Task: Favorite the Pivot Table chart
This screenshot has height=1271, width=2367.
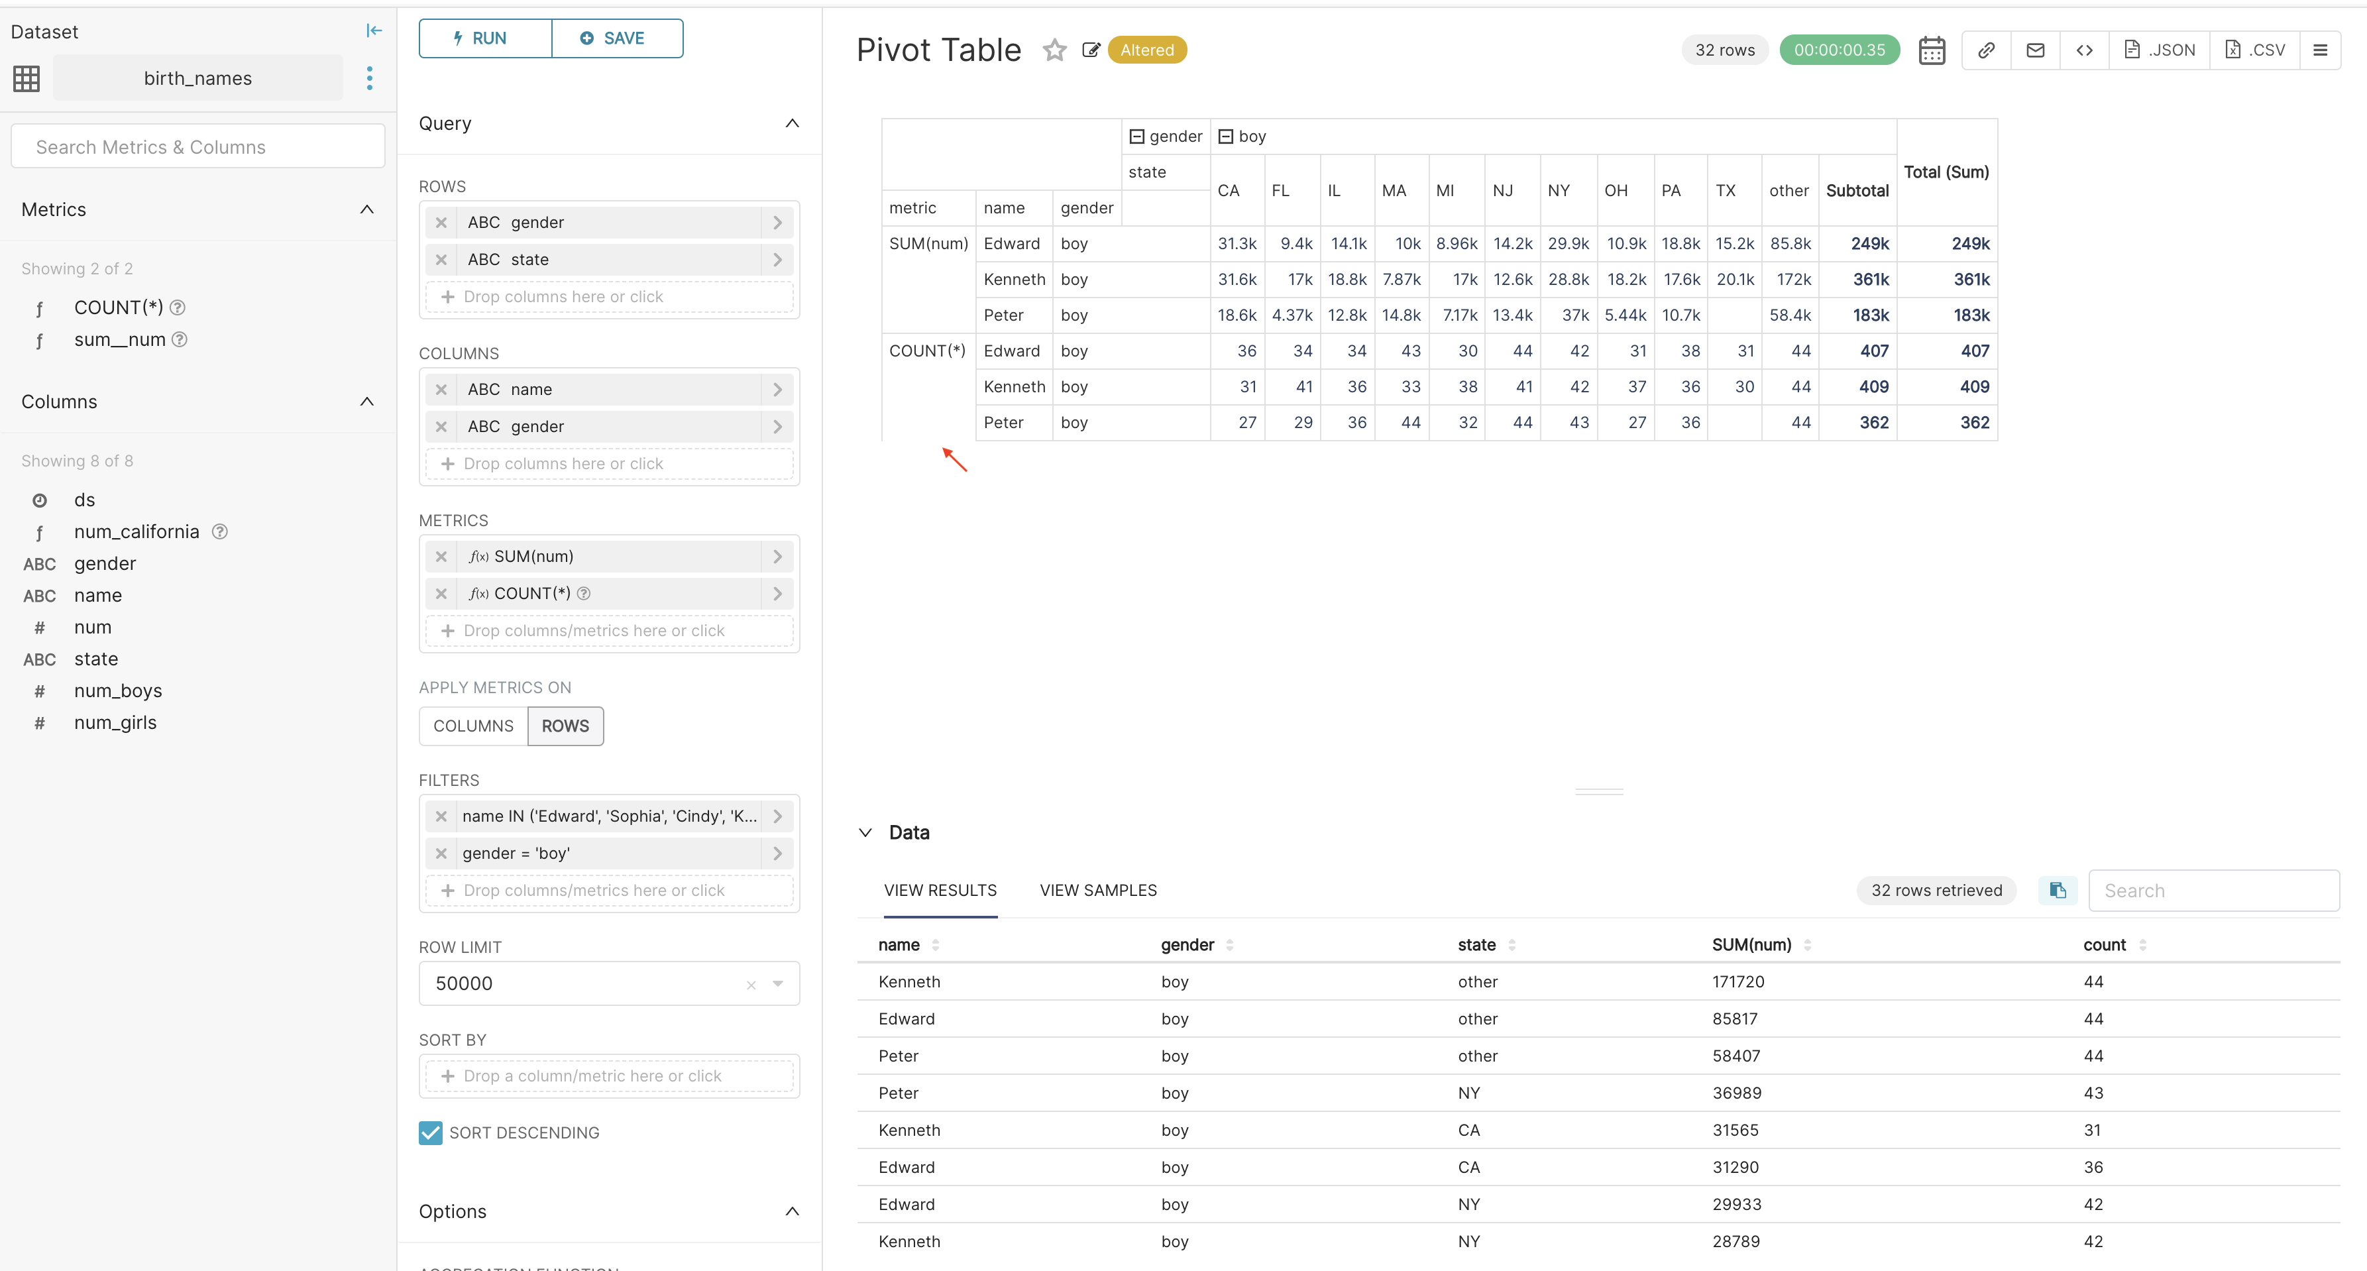Action: [x=1054, y=50]
